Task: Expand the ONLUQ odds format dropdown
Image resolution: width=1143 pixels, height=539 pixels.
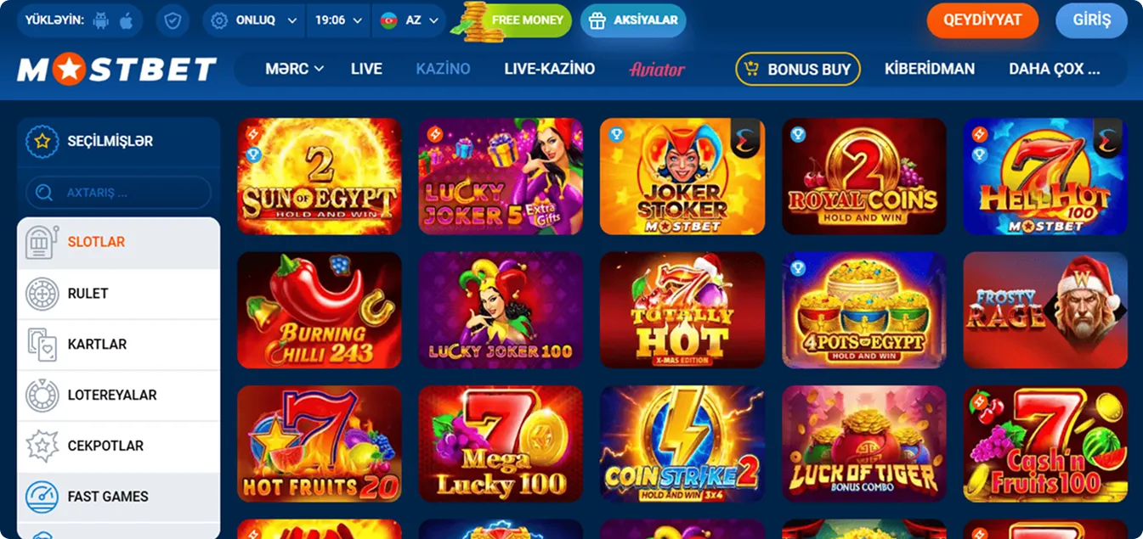Action: tap(254, 20)
